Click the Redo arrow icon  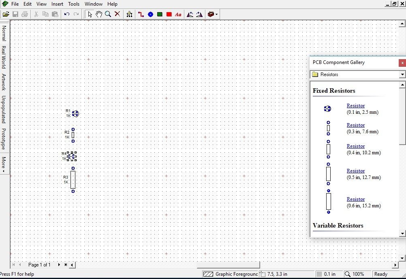click(x=76, y=14)
